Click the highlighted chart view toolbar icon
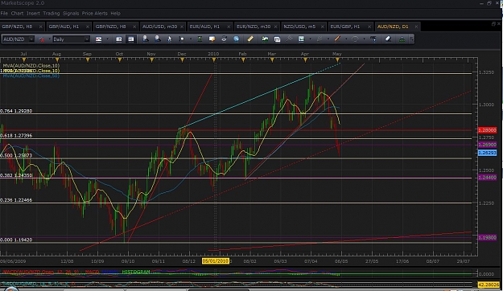This screenshot has height=291, width=503. (131, 39)
